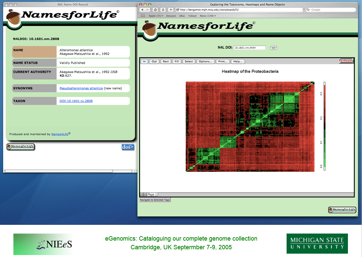Screen dimensions: 362x257
Task: Reload the page with the refresh icon
Action: click(163, 10)
